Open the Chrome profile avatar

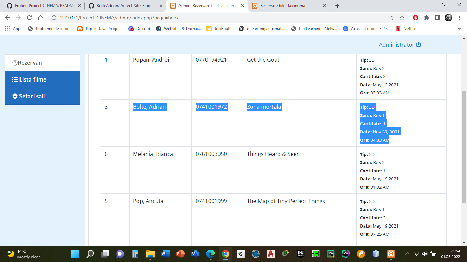(x=449, y=18)
